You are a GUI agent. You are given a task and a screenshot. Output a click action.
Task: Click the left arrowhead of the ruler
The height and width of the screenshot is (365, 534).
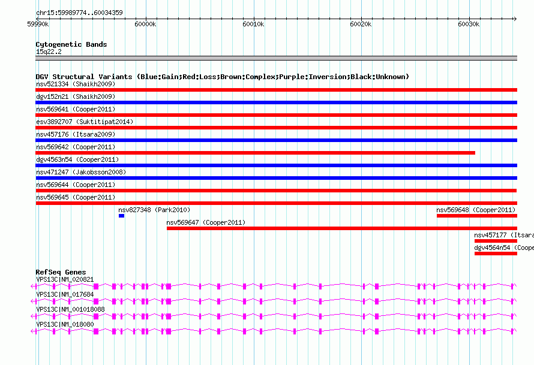37,19
